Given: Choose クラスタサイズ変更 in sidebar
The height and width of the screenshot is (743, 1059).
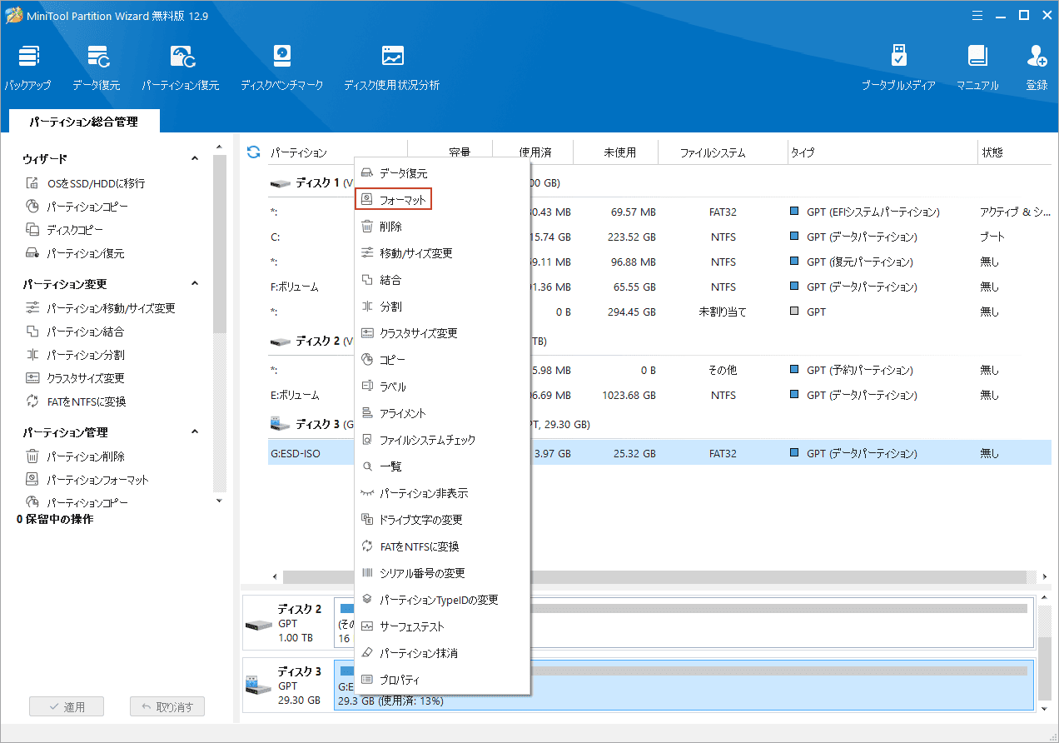Looking at the screenshot, I should [76, 378].
